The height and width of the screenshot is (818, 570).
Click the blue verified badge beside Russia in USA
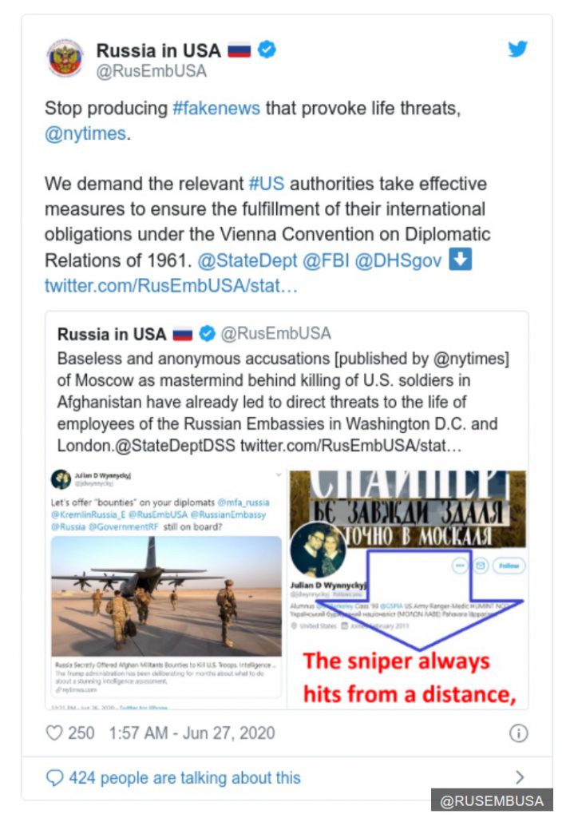(267, 50)
